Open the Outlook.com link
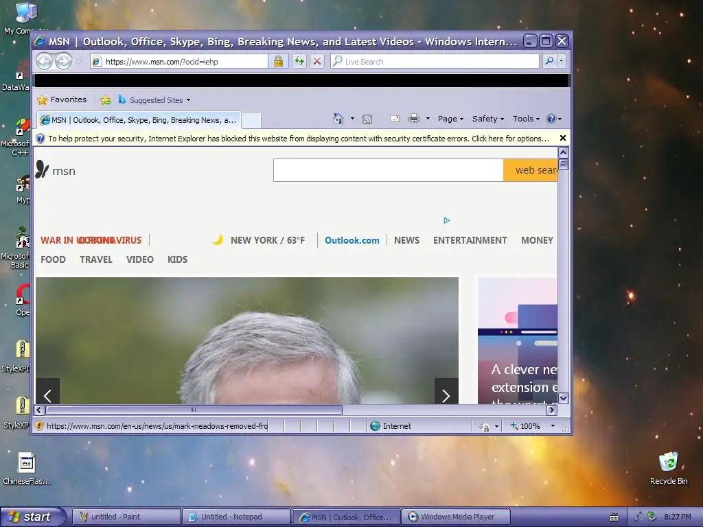Image resolution: width=703 pixels, height=527 pixels. tap(352, 240)
